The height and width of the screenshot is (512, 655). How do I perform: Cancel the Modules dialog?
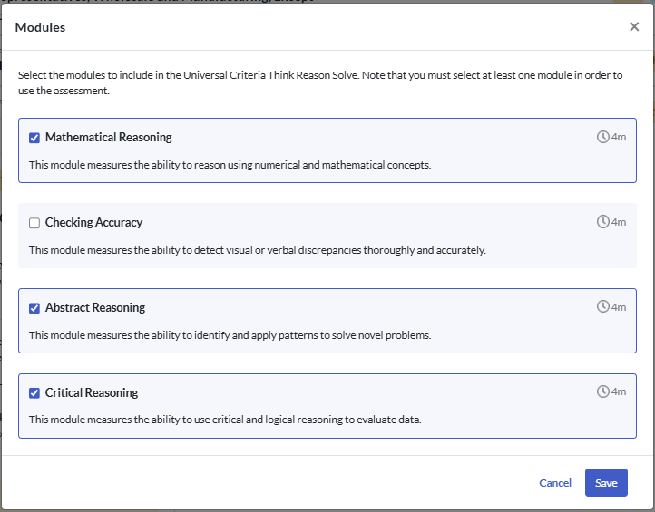coord(555,483)
